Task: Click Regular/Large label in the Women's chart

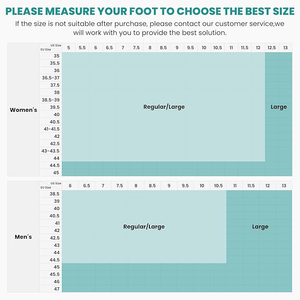Action: pyautogui.click(x=164, y=107)
